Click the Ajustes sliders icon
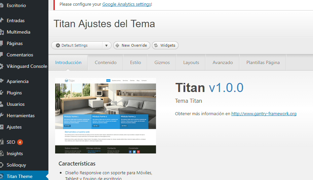 pyautogui.click(x=2, y=127)
